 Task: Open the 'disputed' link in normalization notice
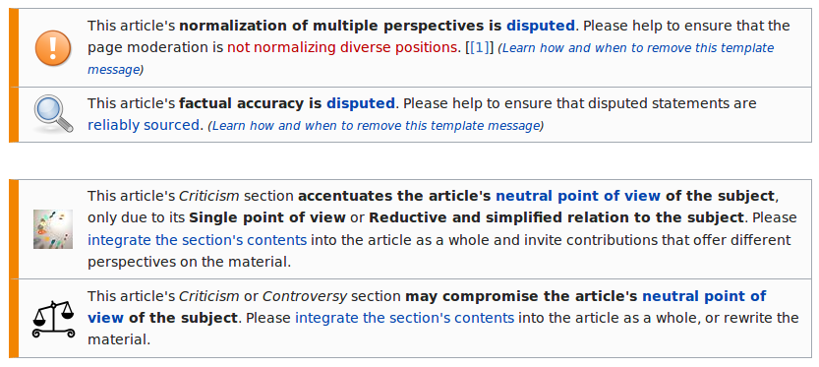pyautogui.click(x=541, y=26)
